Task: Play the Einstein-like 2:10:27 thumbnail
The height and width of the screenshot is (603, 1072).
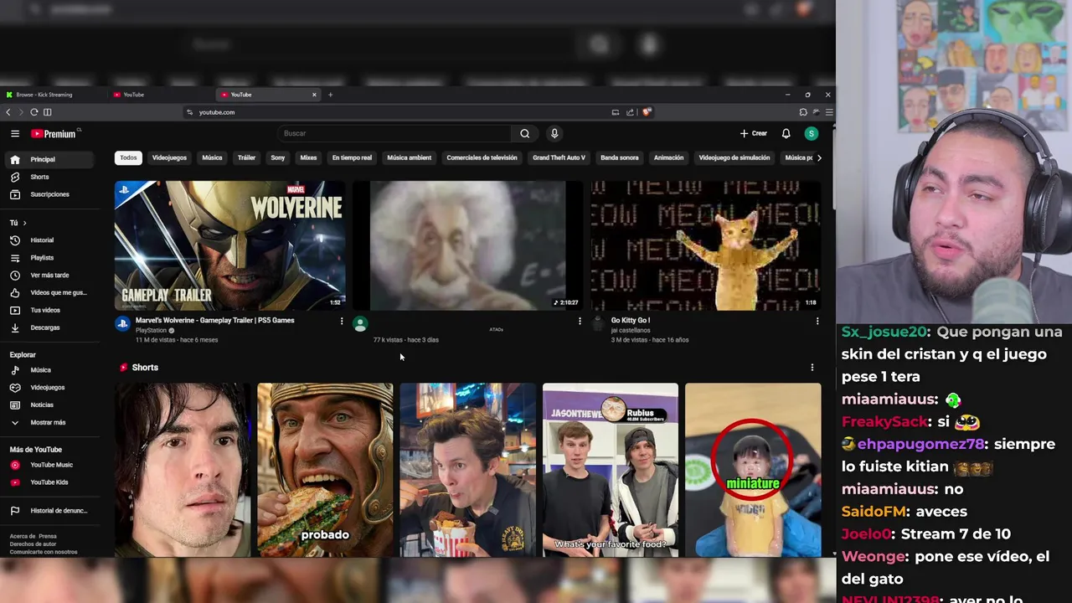Action: (468, 245)
